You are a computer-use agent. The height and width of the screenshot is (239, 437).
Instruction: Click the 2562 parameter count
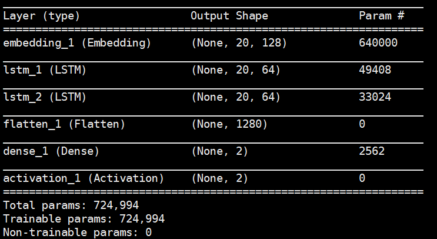[x=372, y=151]
